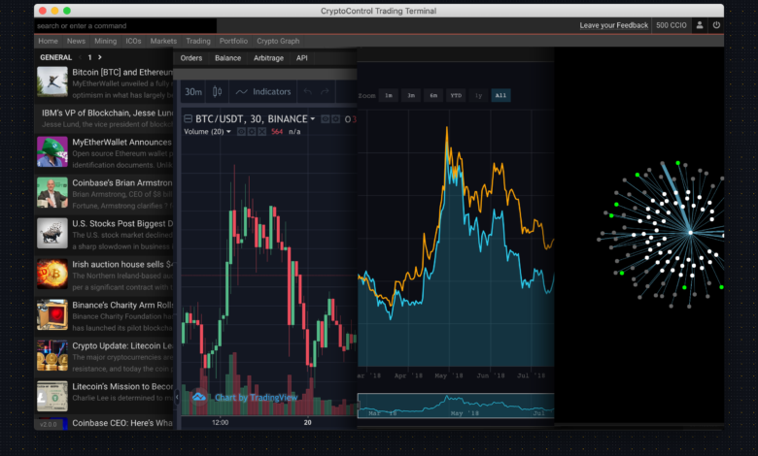The width and height of the screenshot is (758, 456).
Task: Click the undo arrow in chart toolbar
Action: tap(307, 91)
